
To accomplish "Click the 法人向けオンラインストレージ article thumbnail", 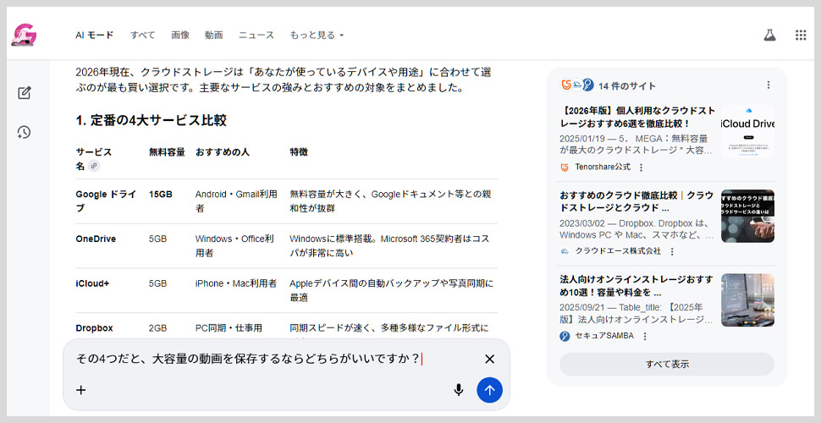I will [747, 300].
